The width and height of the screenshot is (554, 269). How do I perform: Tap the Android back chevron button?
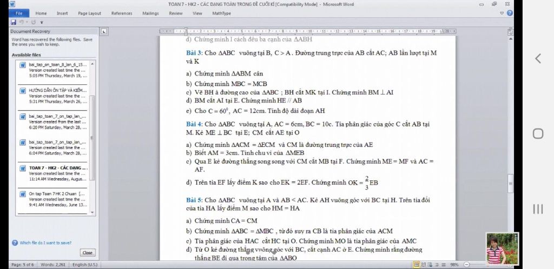(x=538, y=58)
